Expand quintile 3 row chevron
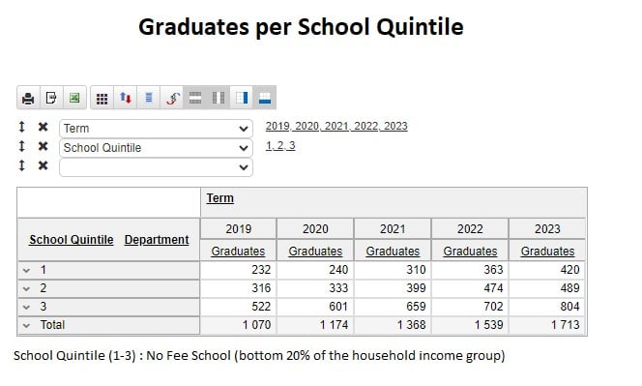The width and height of the screenshot is (642, 386). pos(27,307)
